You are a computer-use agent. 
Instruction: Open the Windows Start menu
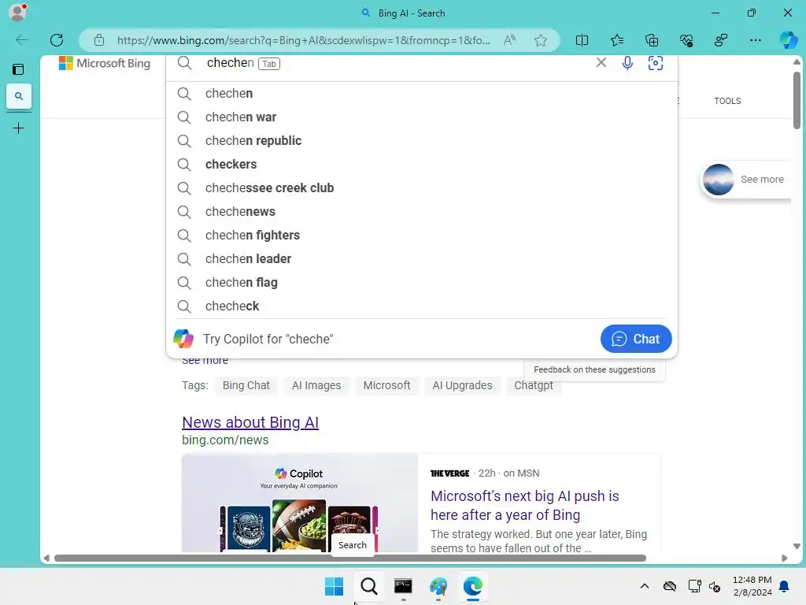[x=334, y=586]
